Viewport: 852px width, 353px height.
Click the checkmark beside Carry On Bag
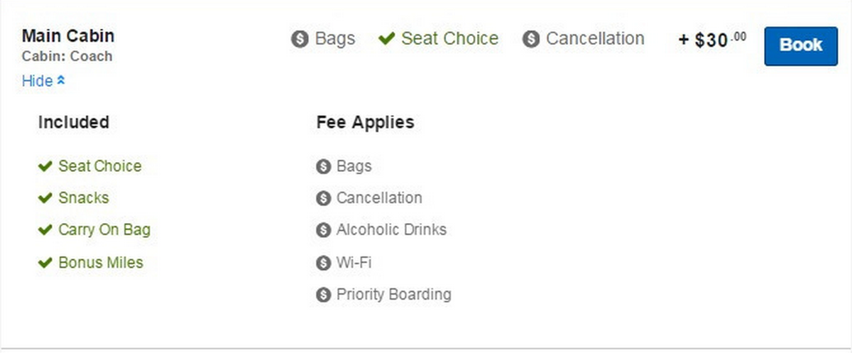pyautogui.click(x=45, y=230)
